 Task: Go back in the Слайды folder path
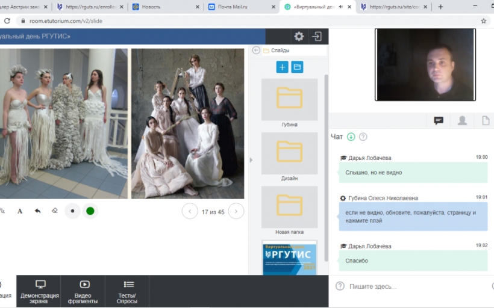(x=256, y=51)
